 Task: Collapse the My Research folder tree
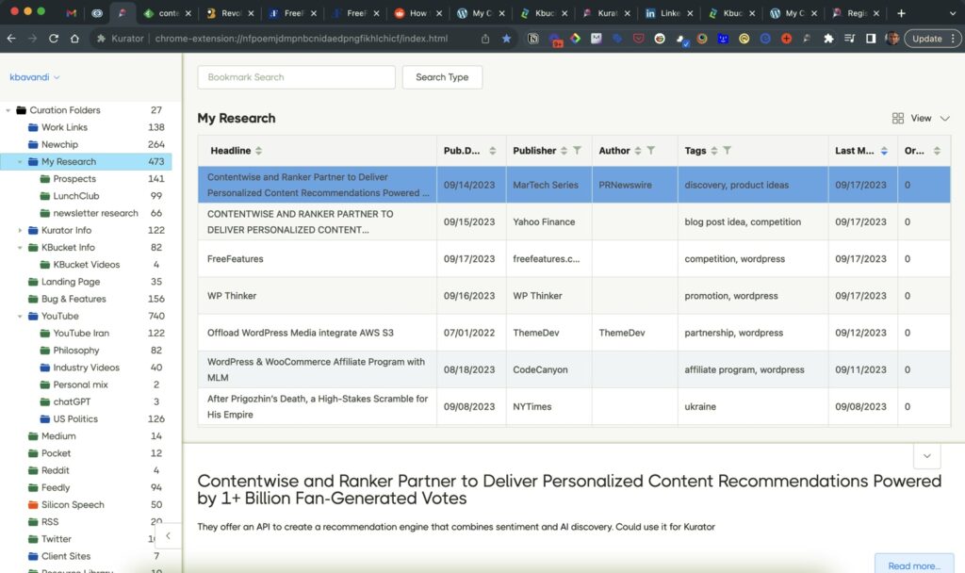pyautogui.click(x=20, y=162)
